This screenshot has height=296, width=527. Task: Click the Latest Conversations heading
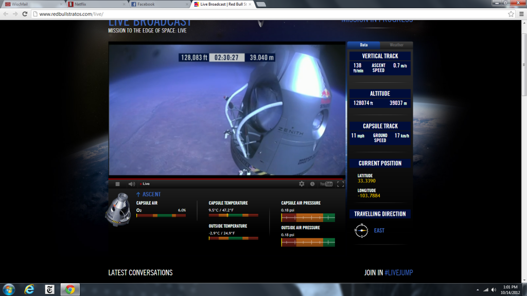click(140, 272)
